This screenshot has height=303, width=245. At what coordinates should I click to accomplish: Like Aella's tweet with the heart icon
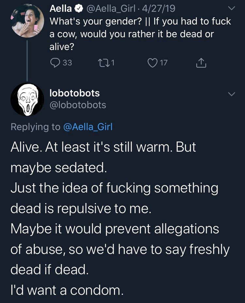pos(153,62)
